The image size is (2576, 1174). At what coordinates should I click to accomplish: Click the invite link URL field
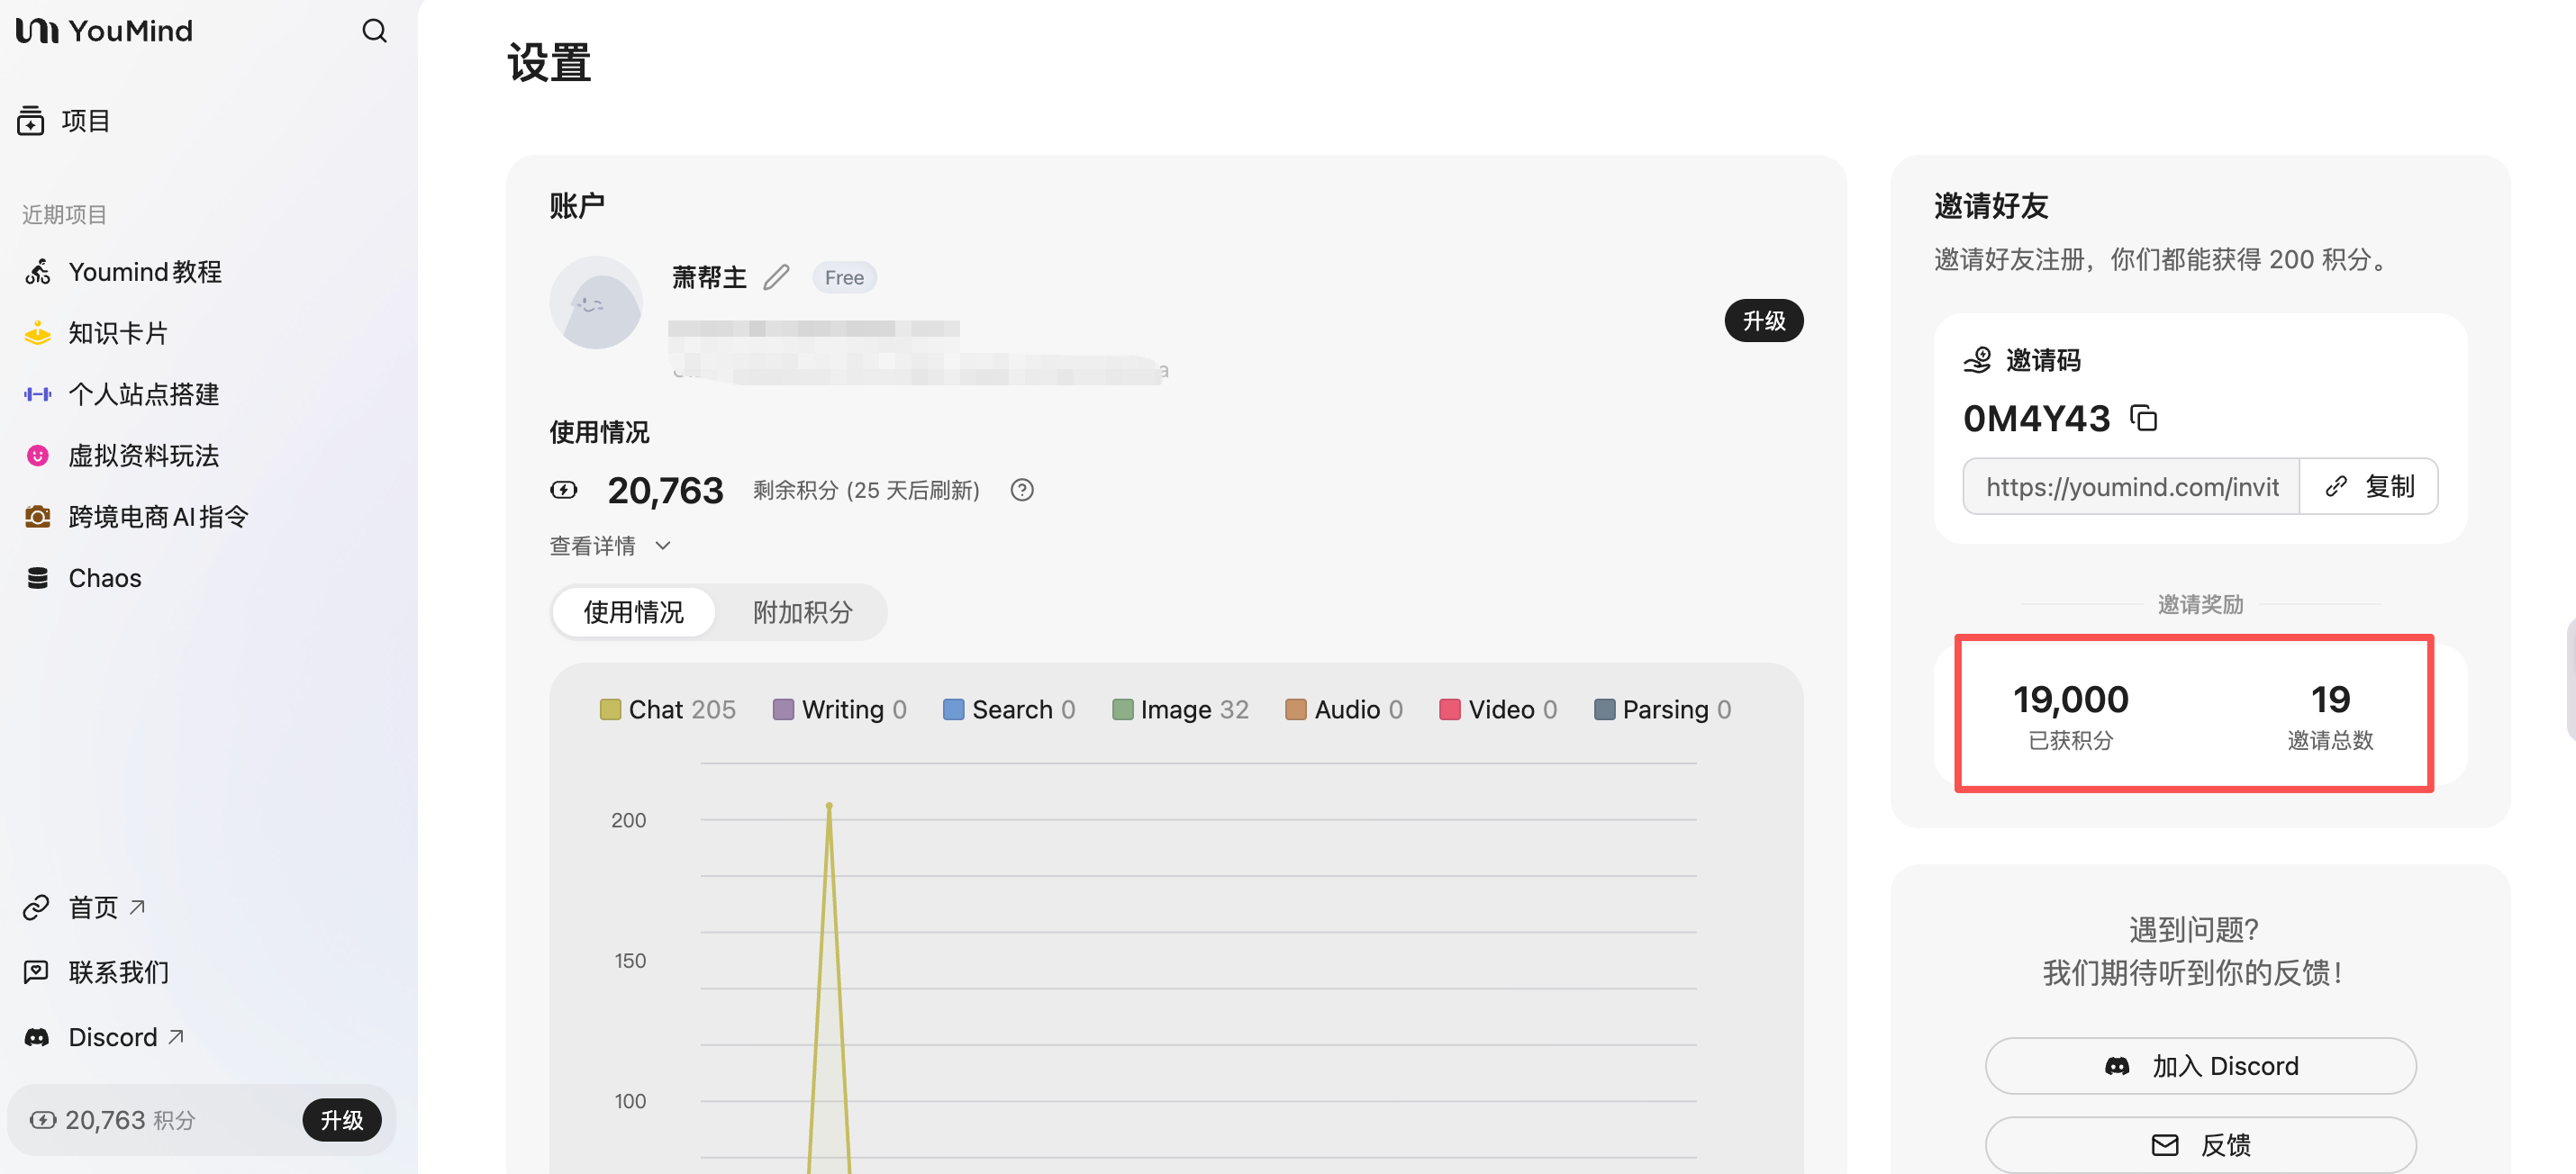(2131, 486)
